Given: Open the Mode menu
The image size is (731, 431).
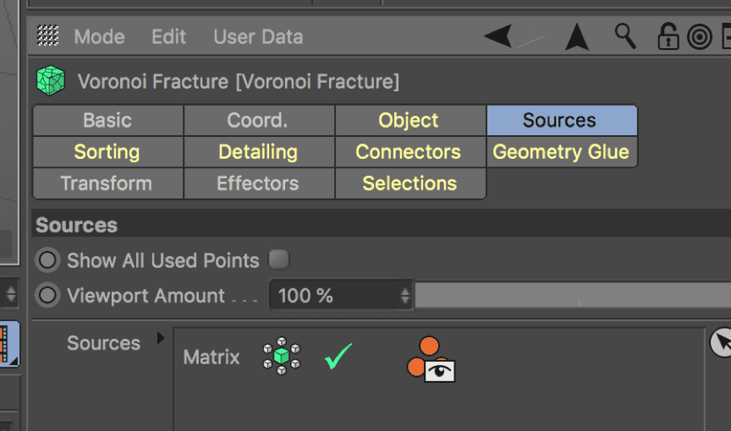Looking at the screenshot, I should point(99,37).
